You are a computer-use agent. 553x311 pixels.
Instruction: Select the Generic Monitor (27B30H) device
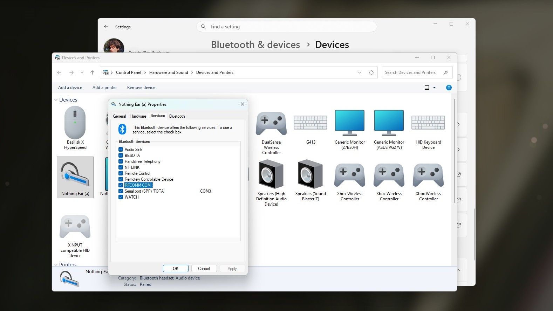tap(350, 130)
